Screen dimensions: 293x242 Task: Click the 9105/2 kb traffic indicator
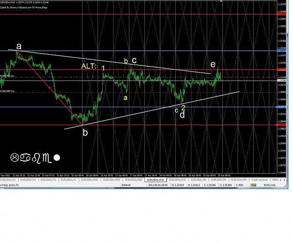[x=270, y=185]
